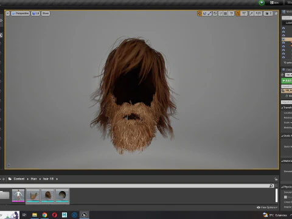This screenshot has height=219, width=292.
Task: Open the Lit view mode menu
Action: coord(35,13)
